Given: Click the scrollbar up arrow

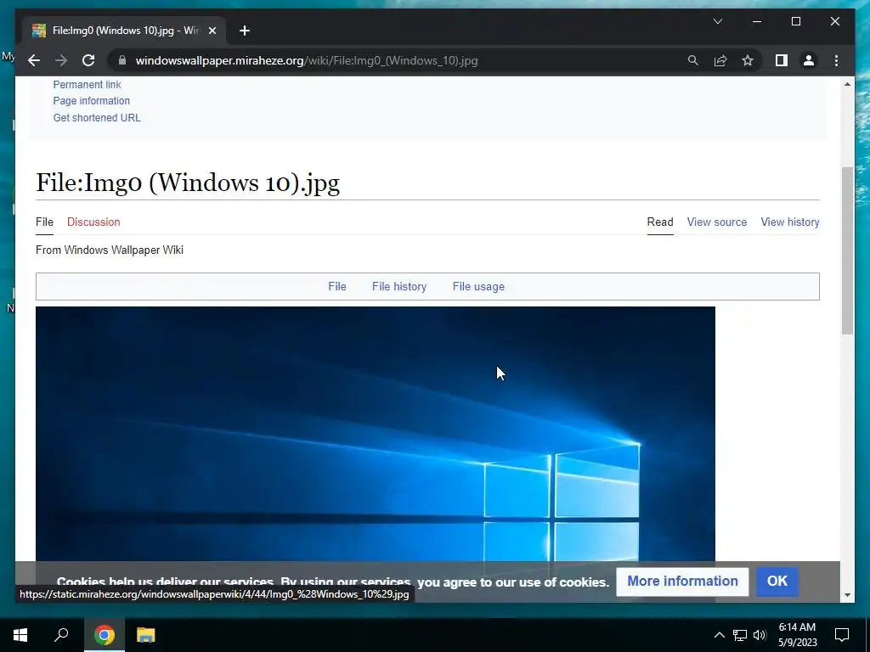Looking at the screenshot, I should click(847, 84).
